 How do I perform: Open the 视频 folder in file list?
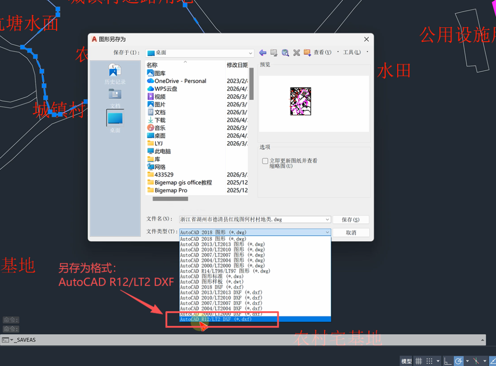tap(156, 97)
